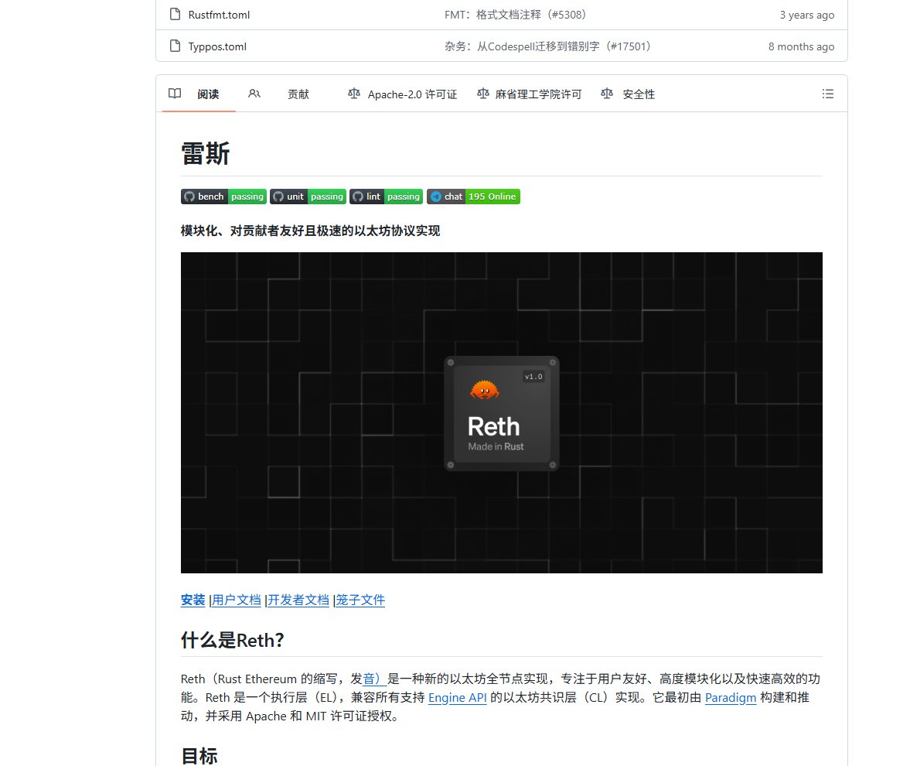Click the v1.0 tag in banner
Image resolution: width=910 pixels, height=766 pixels.
click(533, 376)
